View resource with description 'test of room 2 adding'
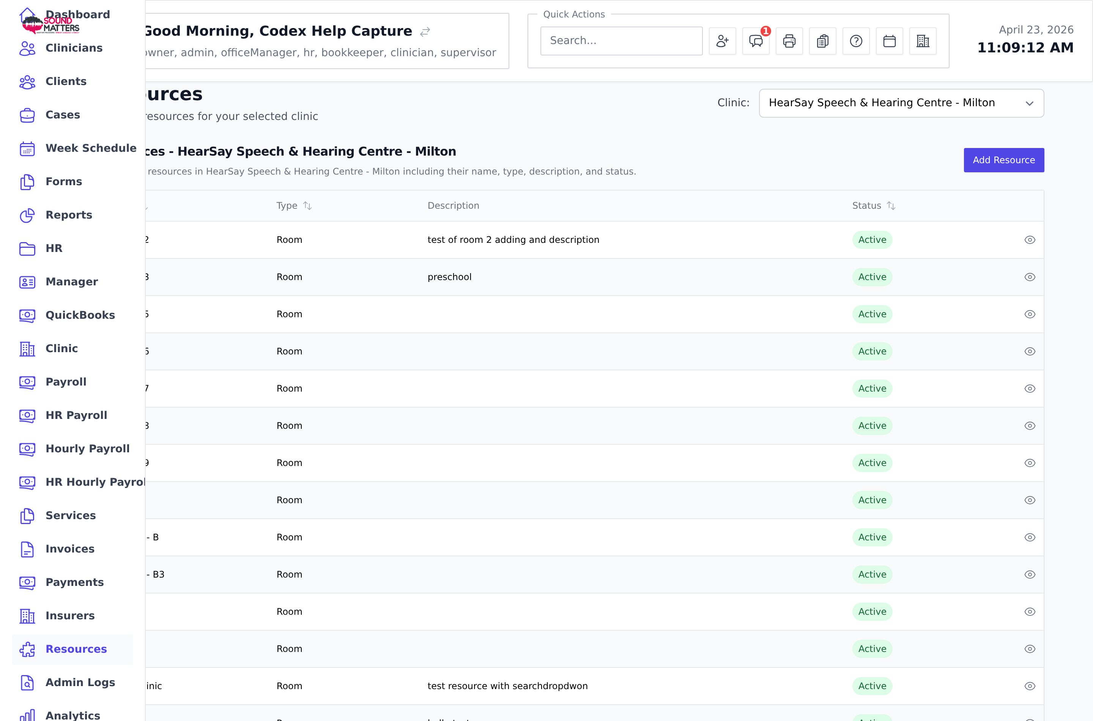The height and width of the screenshot is (721, 1093). pos(1030,240)
